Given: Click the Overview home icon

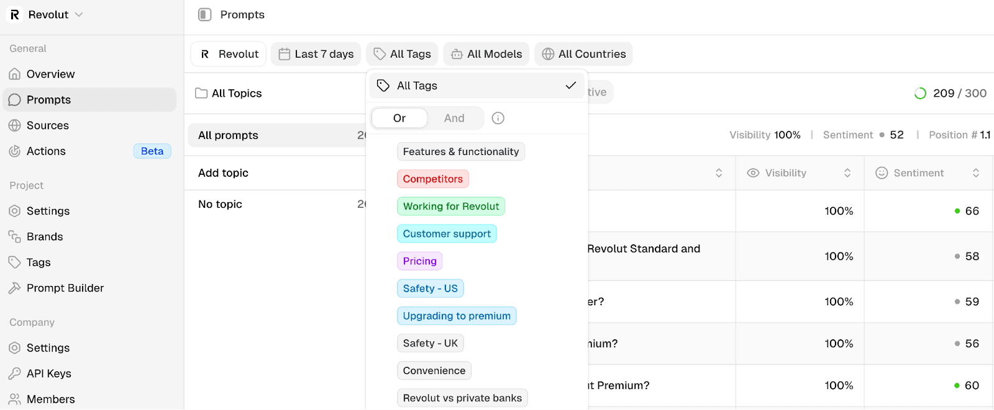Looking at the screenshot, I should point(15,74).
